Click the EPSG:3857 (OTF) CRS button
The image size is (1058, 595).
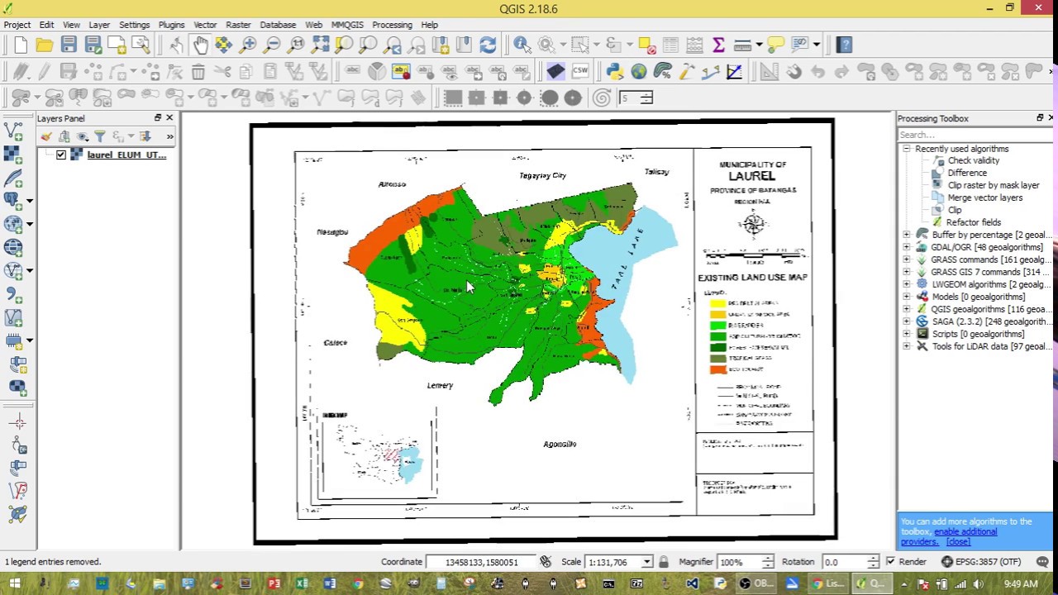[x=981, y=562]
